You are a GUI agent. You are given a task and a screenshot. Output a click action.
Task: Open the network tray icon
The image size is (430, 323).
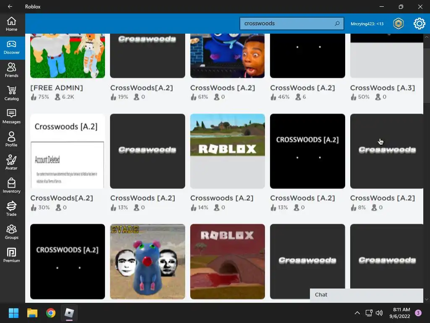[369, 313]
